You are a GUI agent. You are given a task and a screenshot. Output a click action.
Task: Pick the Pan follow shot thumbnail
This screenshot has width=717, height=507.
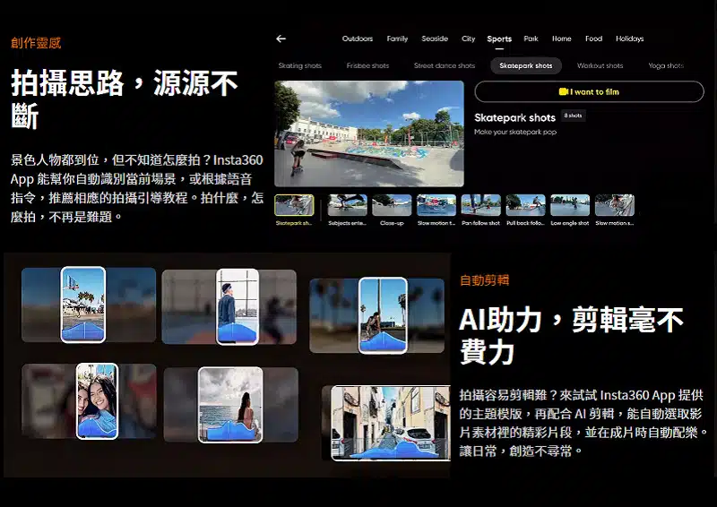point(480,206)
